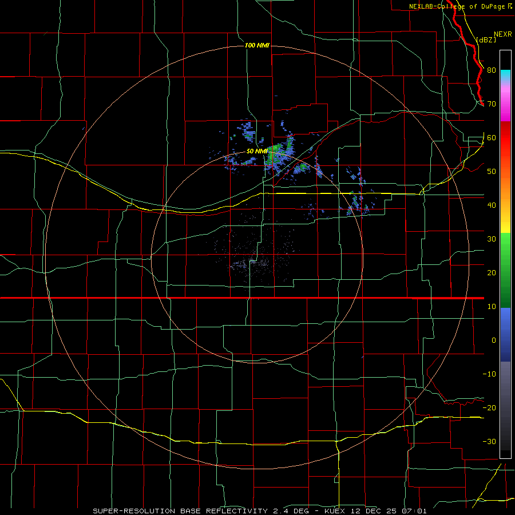Click the "2.4 DEG" elevation angle text
This screenshot has width=515, height=515.
292,511
